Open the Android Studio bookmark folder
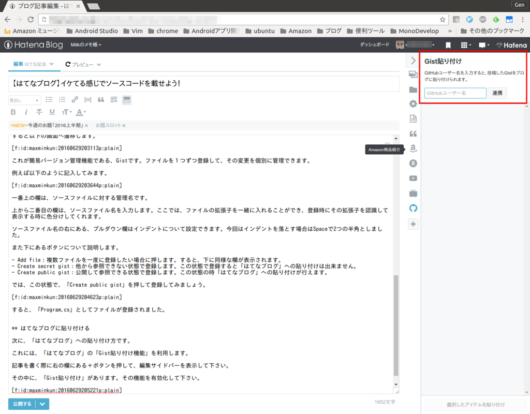The height and width of the screenshot is (414, 530). [x=92, y=31]
